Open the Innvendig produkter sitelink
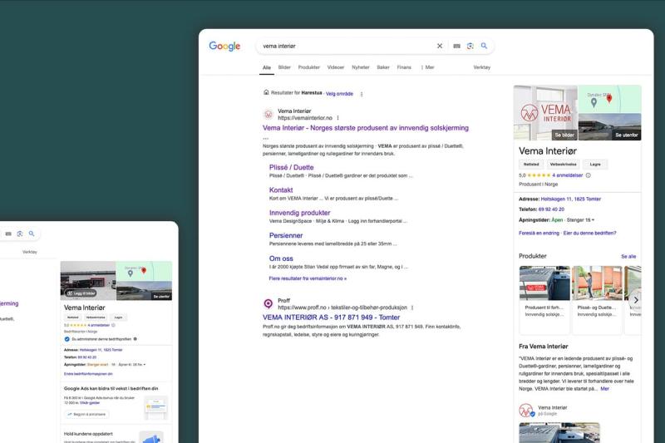Viewport: 665px width, 443px height. coord(299,213)
